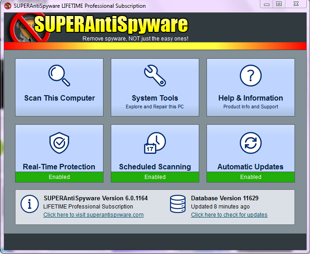Close the SUPERAntiSpyware window

coord(296,4)
